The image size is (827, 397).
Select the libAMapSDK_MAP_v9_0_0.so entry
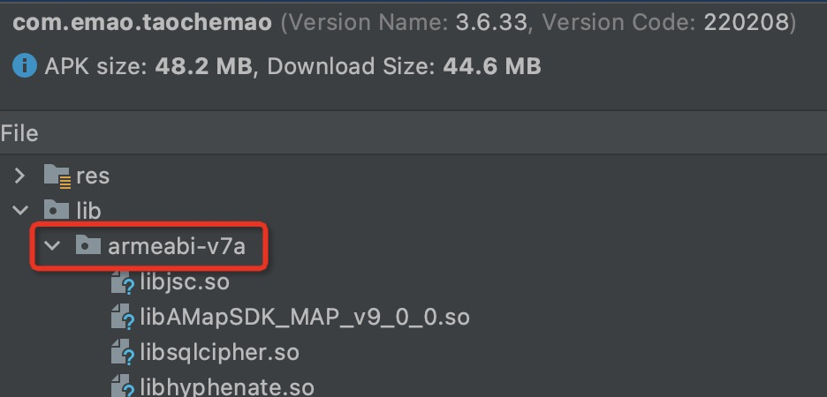[x=304, y=317]
